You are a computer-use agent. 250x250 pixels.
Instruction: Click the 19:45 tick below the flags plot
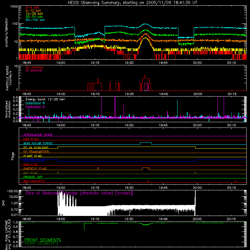tap(163, 188)
